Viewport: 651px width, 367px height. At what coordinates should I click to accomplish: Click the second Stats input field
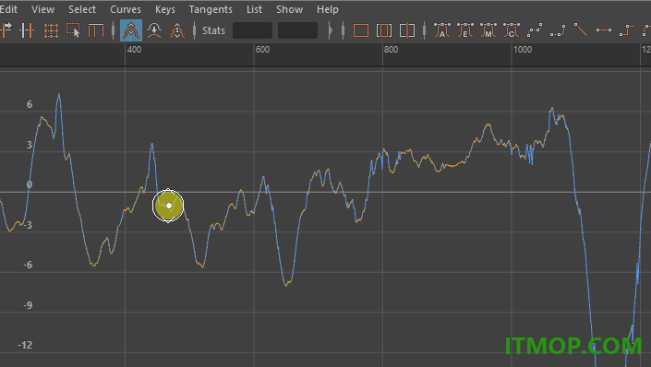[297, 30]
